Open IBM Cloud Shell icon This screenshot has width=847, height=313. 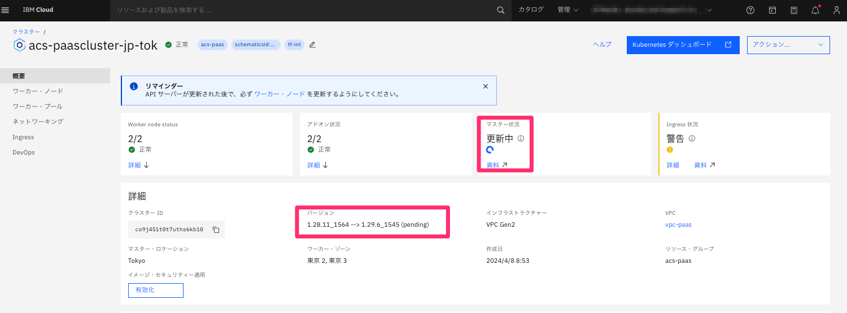tap(772, 10)
